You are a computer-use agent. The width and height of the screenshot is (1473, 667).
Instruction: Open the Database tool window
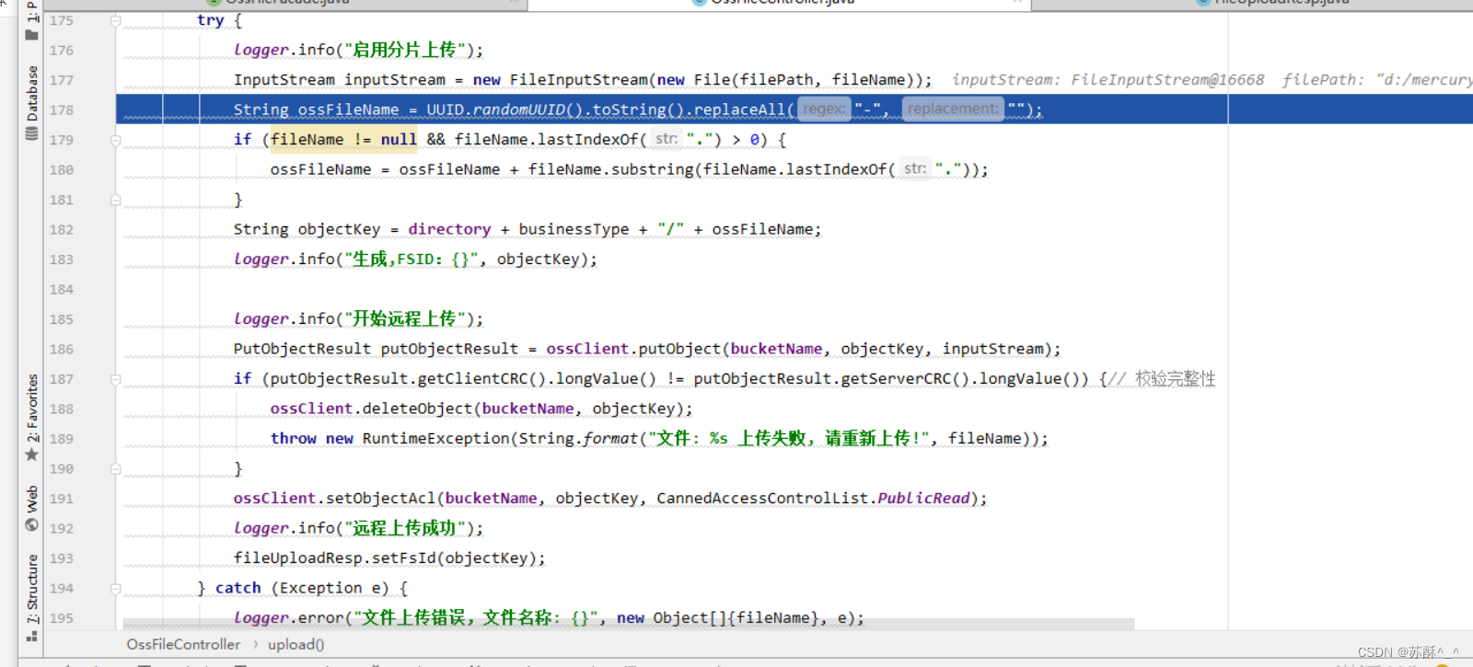click(31, 102)
